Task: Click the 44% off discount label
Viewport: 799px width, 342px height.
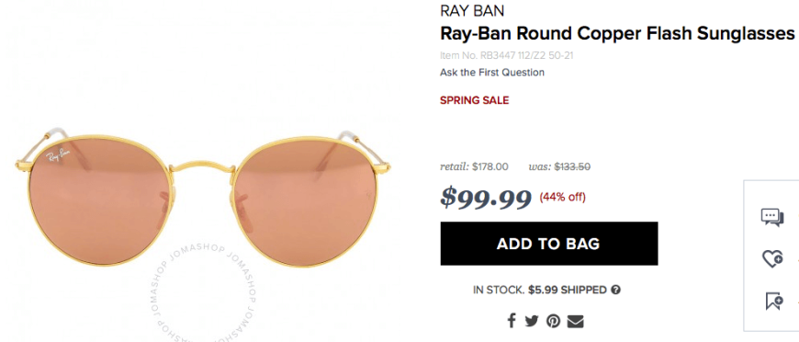Action: pyautogui.click(x=563, y=197)
